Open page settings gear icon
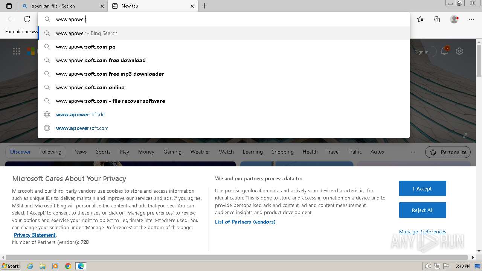Image resolution: width=482 pixels, height=271 pixels. click(459, 51)
